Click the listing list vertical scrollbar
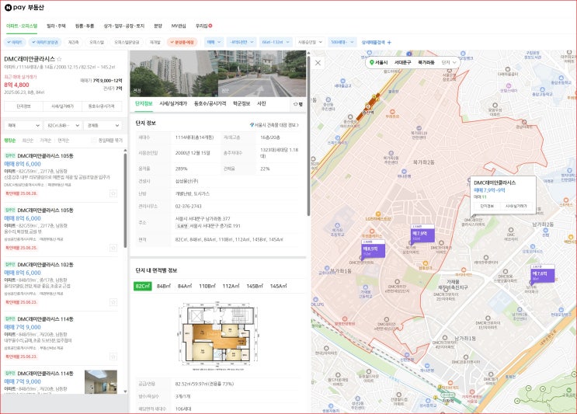The height and width of the screenshot is (414, 577). point(125,200)
